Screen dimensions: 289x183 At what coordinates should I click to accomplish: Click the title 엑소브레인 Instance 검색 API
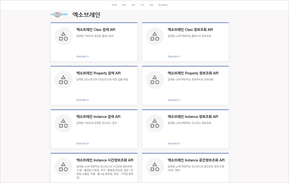98,117
